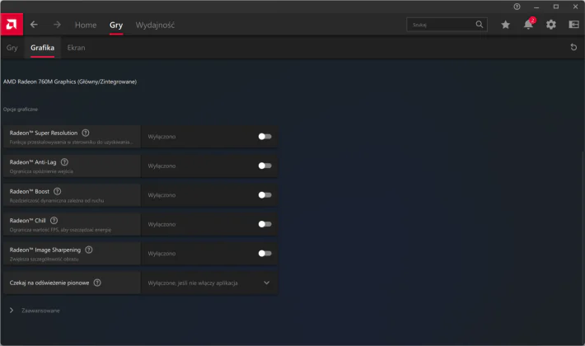585x346 pixels.
Task: Show help for Radeon Chill
Action: pyautogui.click(x=54, y=220)
